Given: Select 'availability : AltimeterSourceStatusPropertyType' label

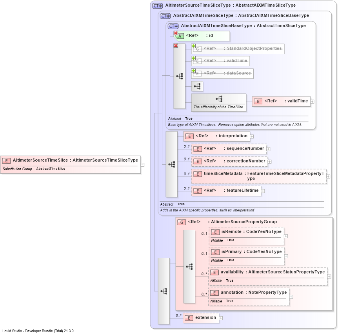Looking at the screenshot, I should [x=273, y=272].
